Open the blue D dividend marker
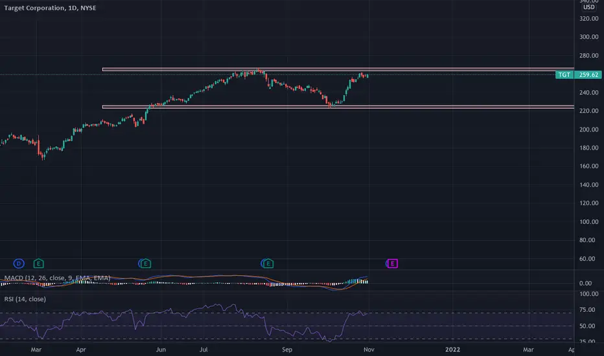Image resolution: width=604 pixels, height=356 pixels. click(19, 263)
